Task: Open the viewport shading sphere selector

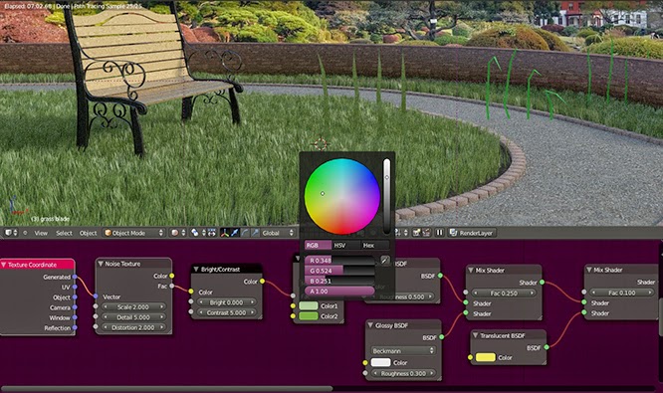Action: pyautogui.click(x=178, y=233)
